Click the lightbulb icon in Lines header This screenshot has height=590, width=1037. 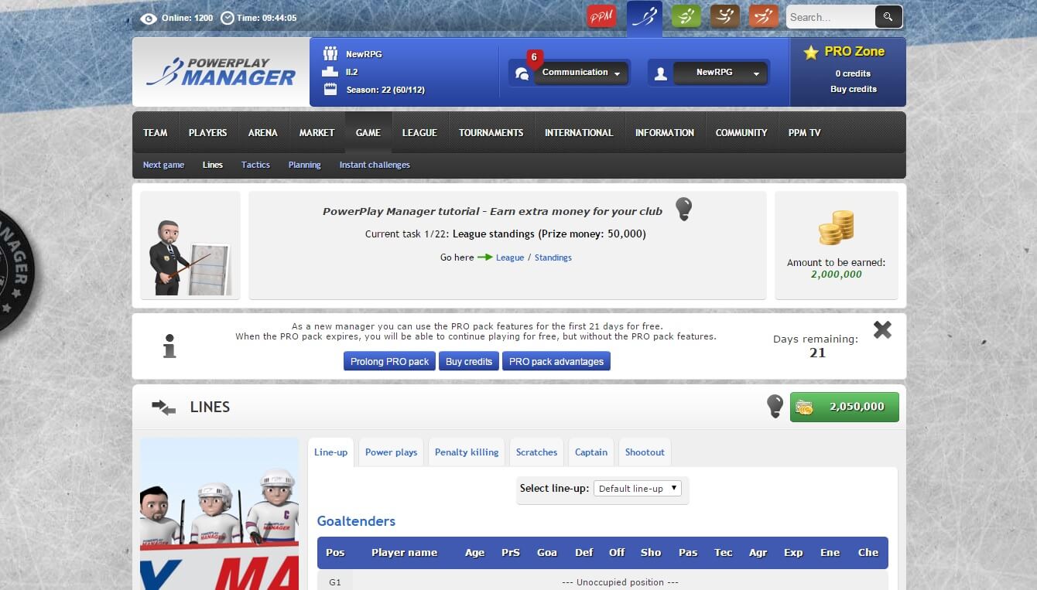775,406
